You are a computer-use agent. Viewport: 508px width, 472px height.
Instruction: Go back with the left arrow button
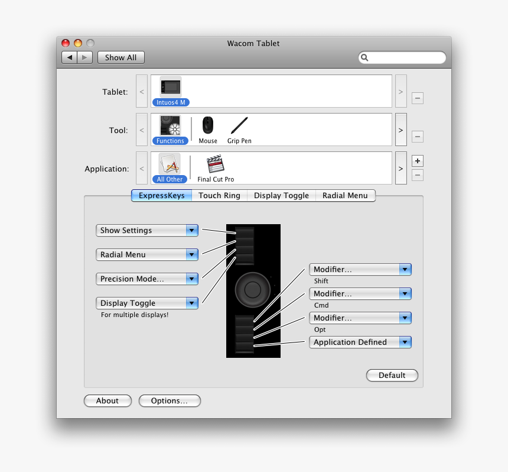point(69,57)
